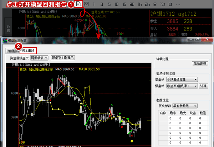This screenshot has height=147, width=214.
Task: Select the 1h period button
Action: [139, 4]
